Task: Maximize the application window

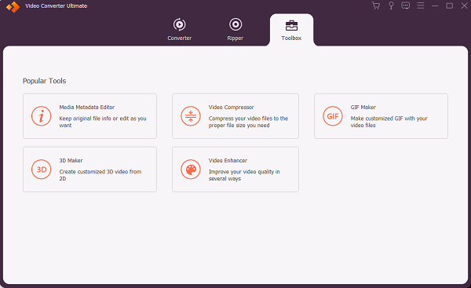Action: tap(449, 5)
